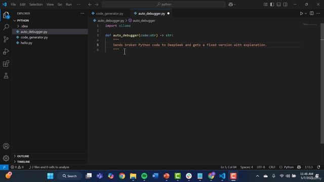
Task: Open auto_debugger.py in the explorer
Action: click(34, 32)
